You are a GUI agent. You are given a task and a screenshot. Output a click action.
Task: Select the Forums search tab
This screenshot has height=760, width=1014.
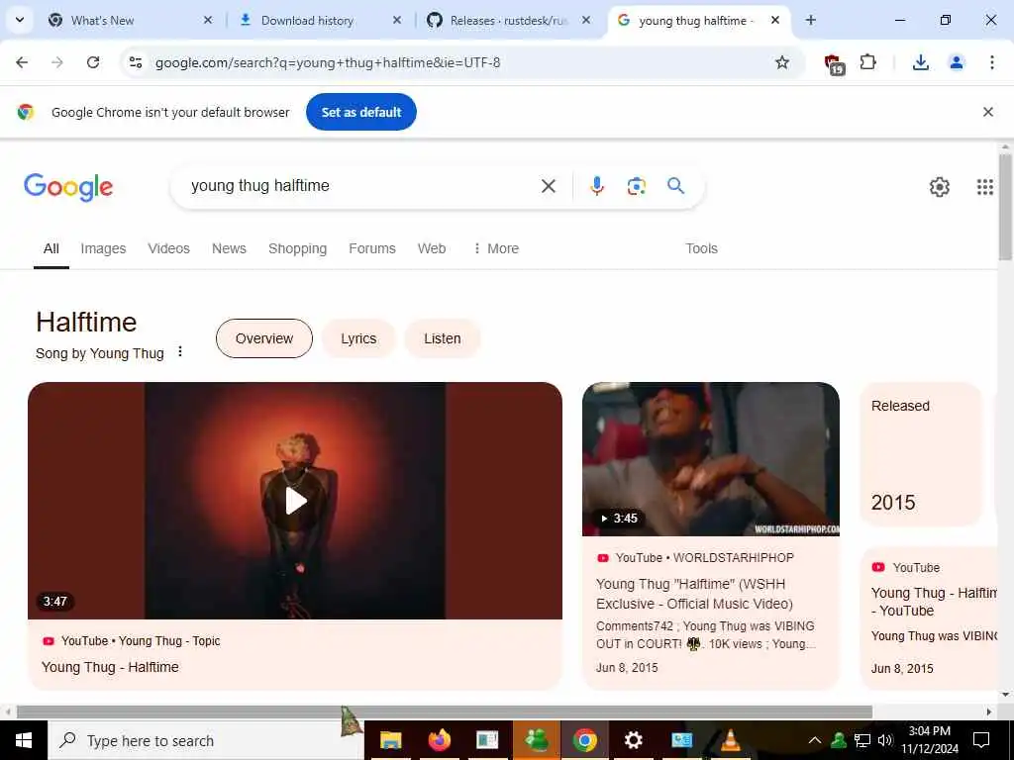[372, 248]
